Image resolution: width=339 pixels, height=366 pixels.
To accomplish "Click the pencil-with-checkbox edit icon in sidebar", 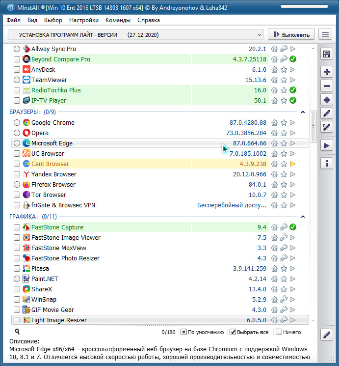I will (326, 127).
